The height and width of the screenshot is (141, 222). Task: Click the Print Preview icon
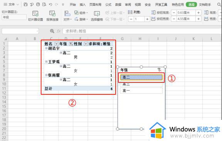pos(44,5)
